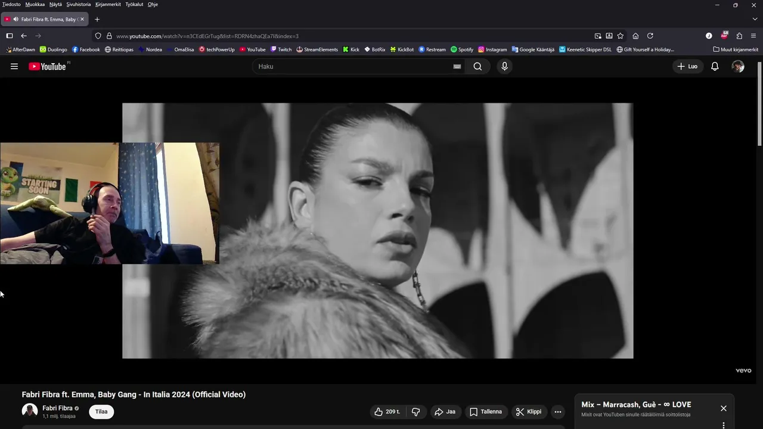Bookmark this page with the star

(621, 36)
